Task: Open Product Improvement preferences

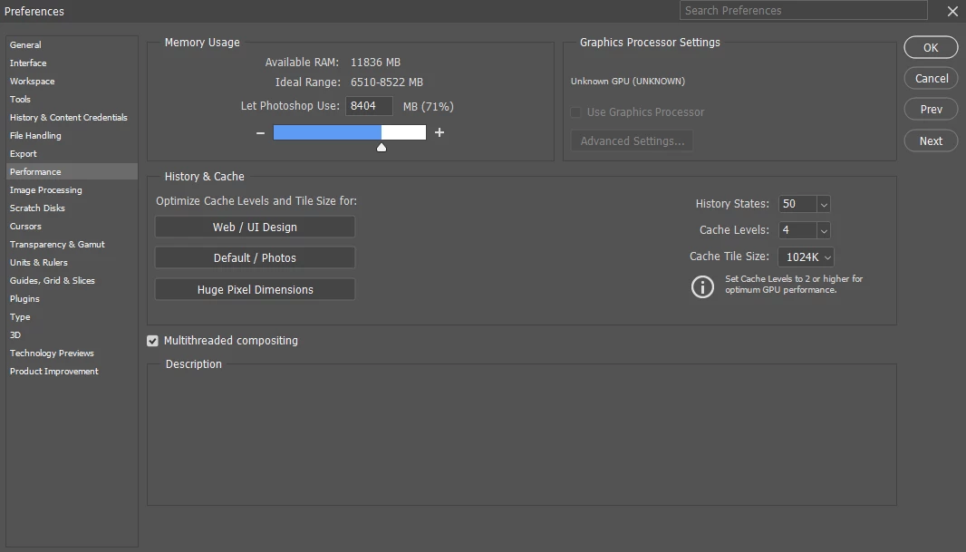Action: pyautogui.click(x=72, y=372)
